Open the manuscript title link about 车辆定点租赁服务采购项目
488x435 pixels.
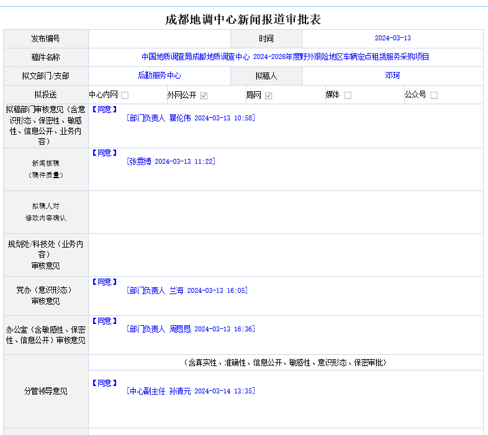point(285,57)
